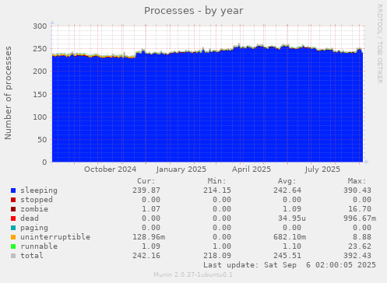Click the 300 y-axis value

coord(40,26)
